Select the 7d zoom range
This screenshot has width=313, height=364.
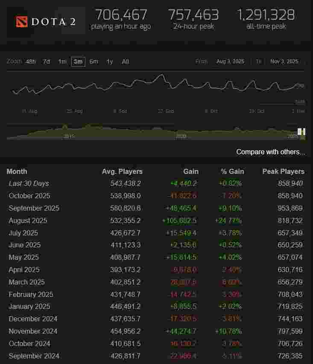(46, 62)
